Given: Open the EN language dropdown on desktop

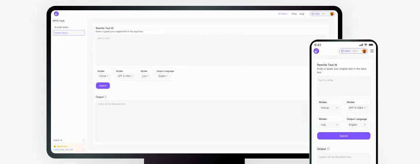Looking at the screenshot, I should click(324, 14).
